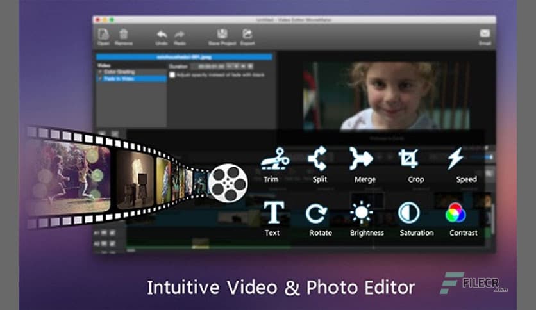Enable Adjust opacity instead of fade checkbox

tap(172, 75)
